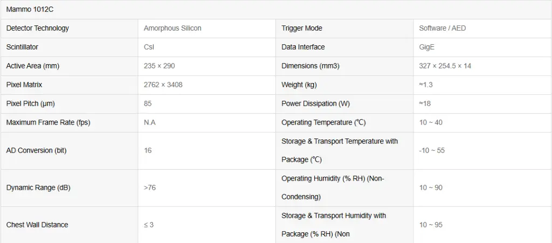Select the 327 × 254.5 × 14 dimensions value
Viewport: 552px width, 243px height.
[445, 66]
